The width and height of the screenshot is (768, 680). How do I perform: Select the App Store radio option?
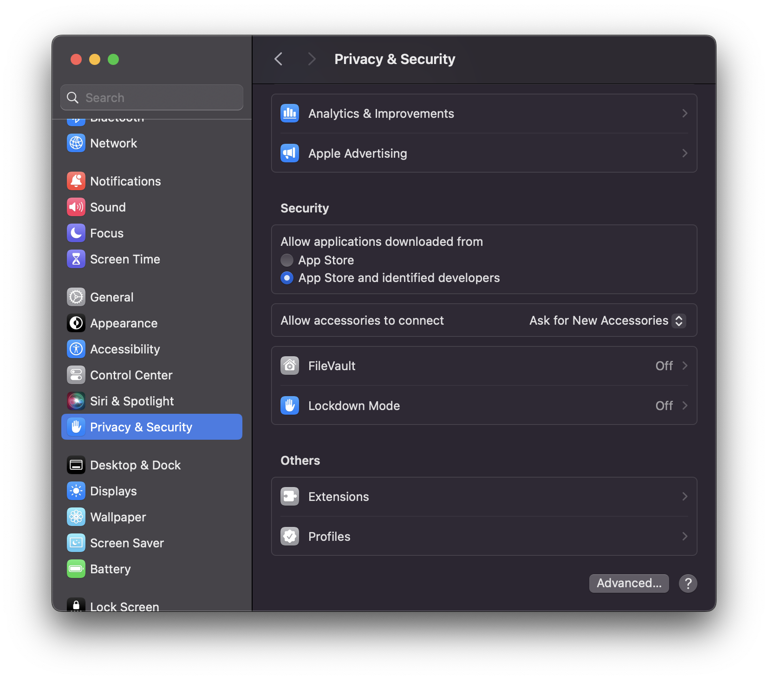coord(287,260)
